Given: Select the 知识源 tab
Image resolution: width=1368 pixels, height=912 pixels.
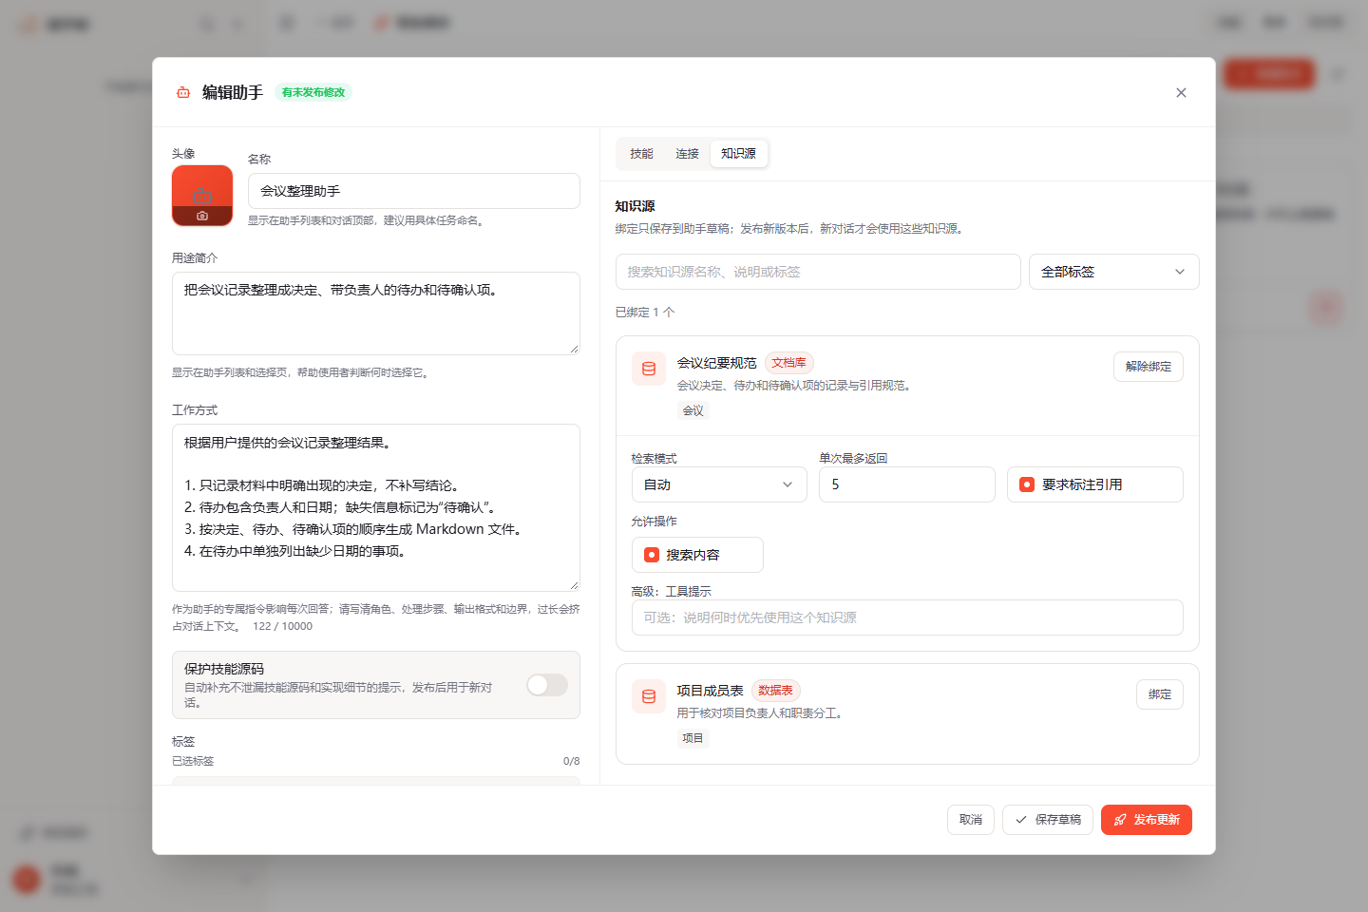Looking at the screenshot, I should point(738,154).
